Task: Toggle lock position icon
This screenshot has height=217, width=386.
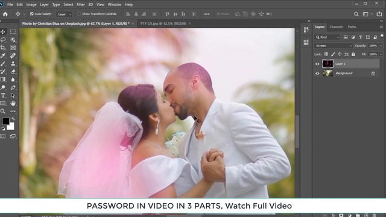Action: pyautogui.click(x=340, y=54)
